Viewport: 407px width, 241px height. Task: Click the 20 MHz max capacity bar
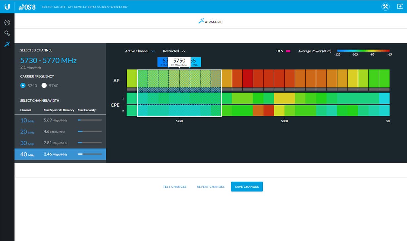[90, 131]
